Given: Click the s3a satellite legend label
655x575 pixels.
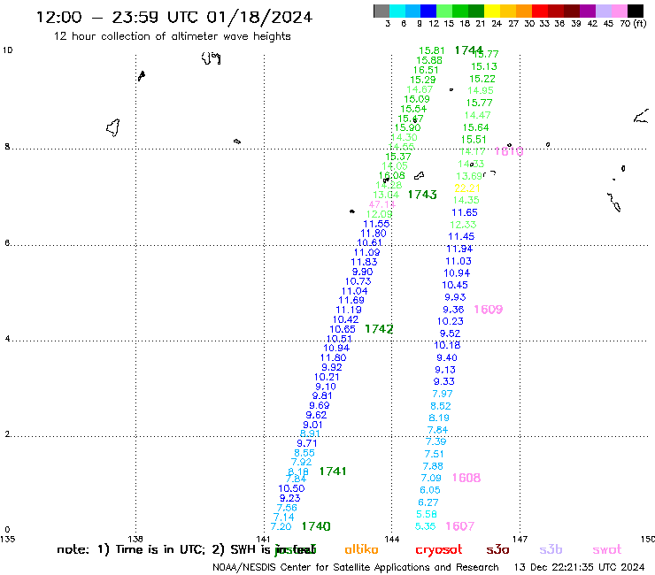Looking at the screenshot, I should coord(497,550).
